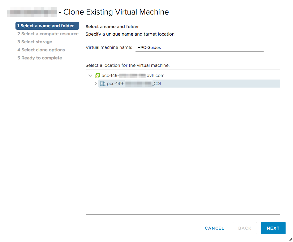The height and width of the screenshot is (242, 293).
Task: View step 5 Ready to complete
Action: (40, 58)
